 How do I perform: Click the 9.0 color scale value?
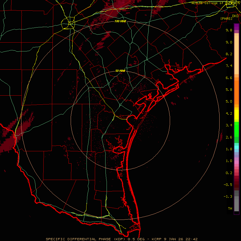pos(229,42)
